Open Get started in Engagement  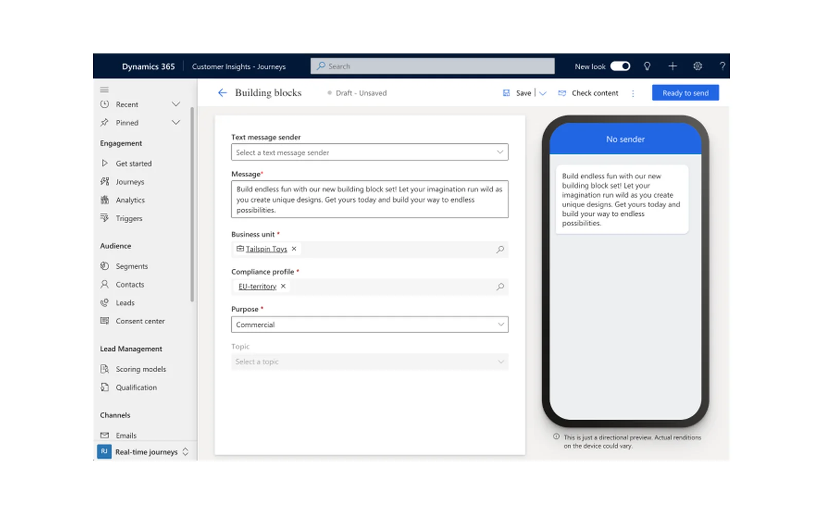(134, 163)
